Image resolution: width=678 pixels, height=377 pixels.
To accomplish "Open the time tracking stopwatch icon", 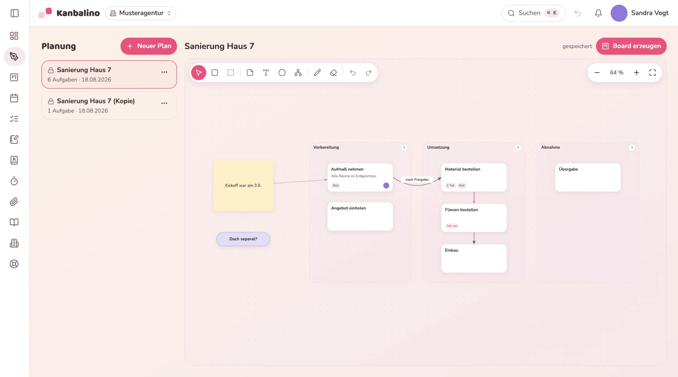I will coord(14,181).
